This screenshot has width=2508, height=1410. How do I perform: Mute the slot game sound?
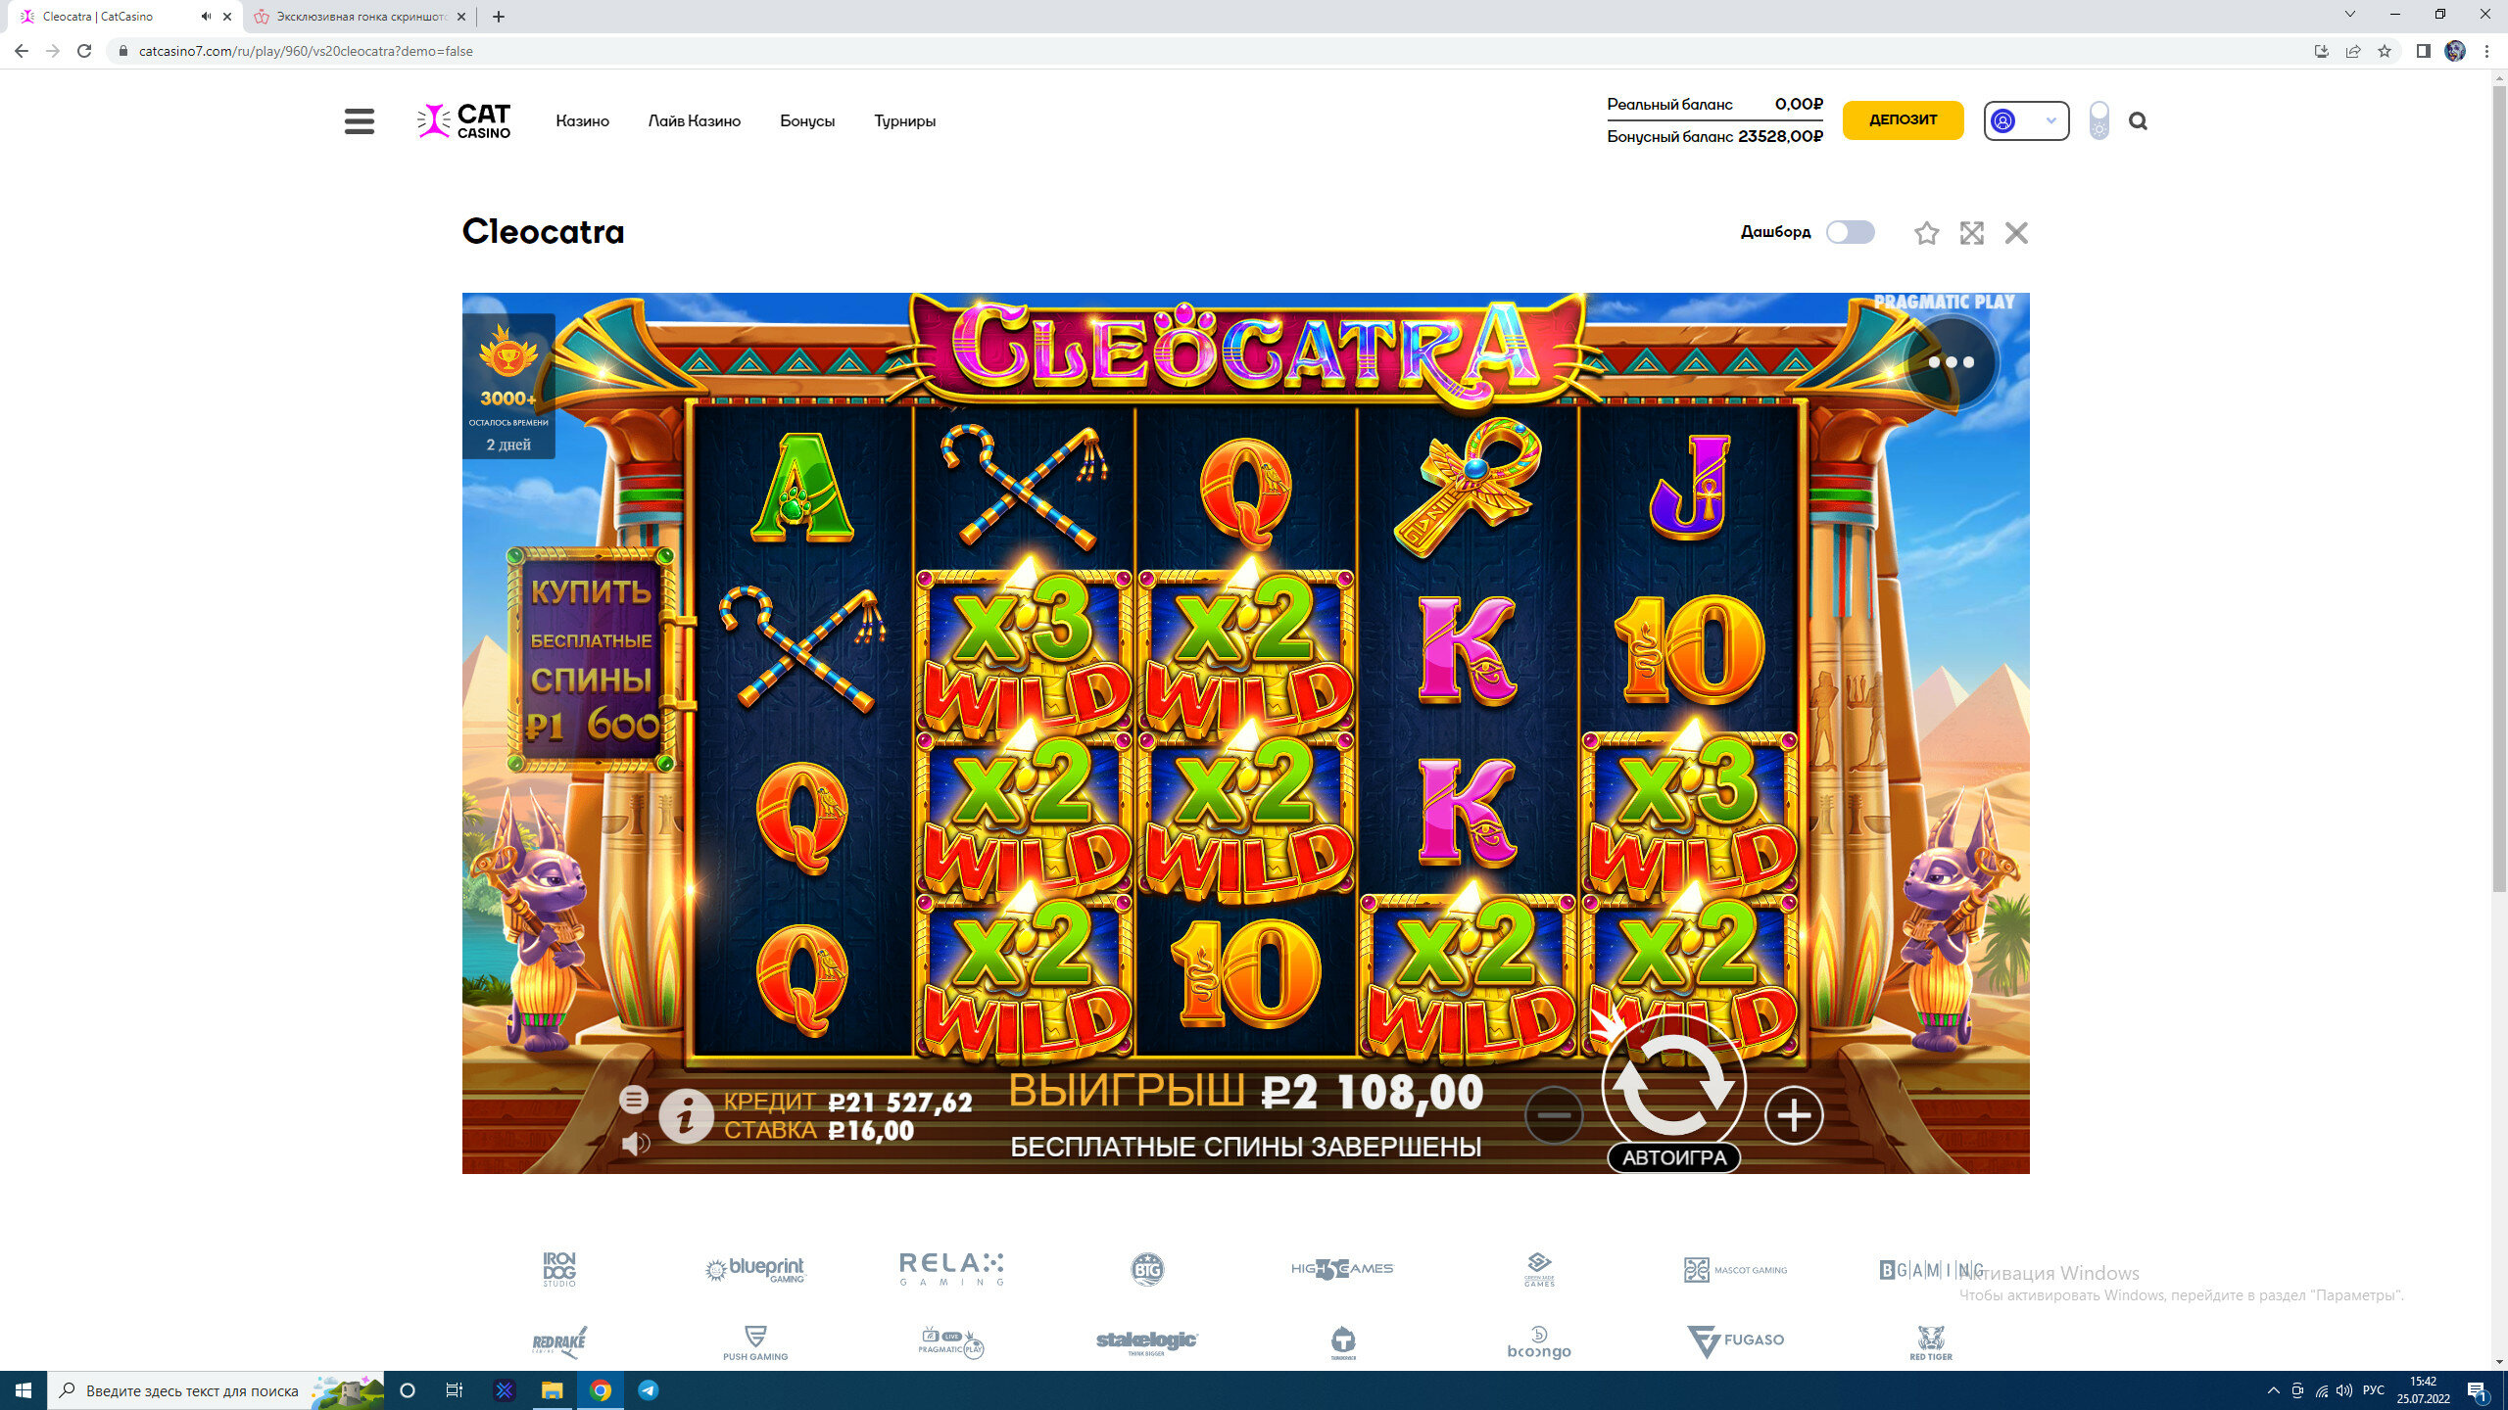[635, 1143]
